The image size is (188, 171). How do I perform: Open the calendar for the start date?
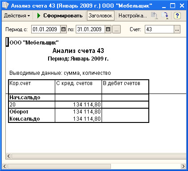63,29
